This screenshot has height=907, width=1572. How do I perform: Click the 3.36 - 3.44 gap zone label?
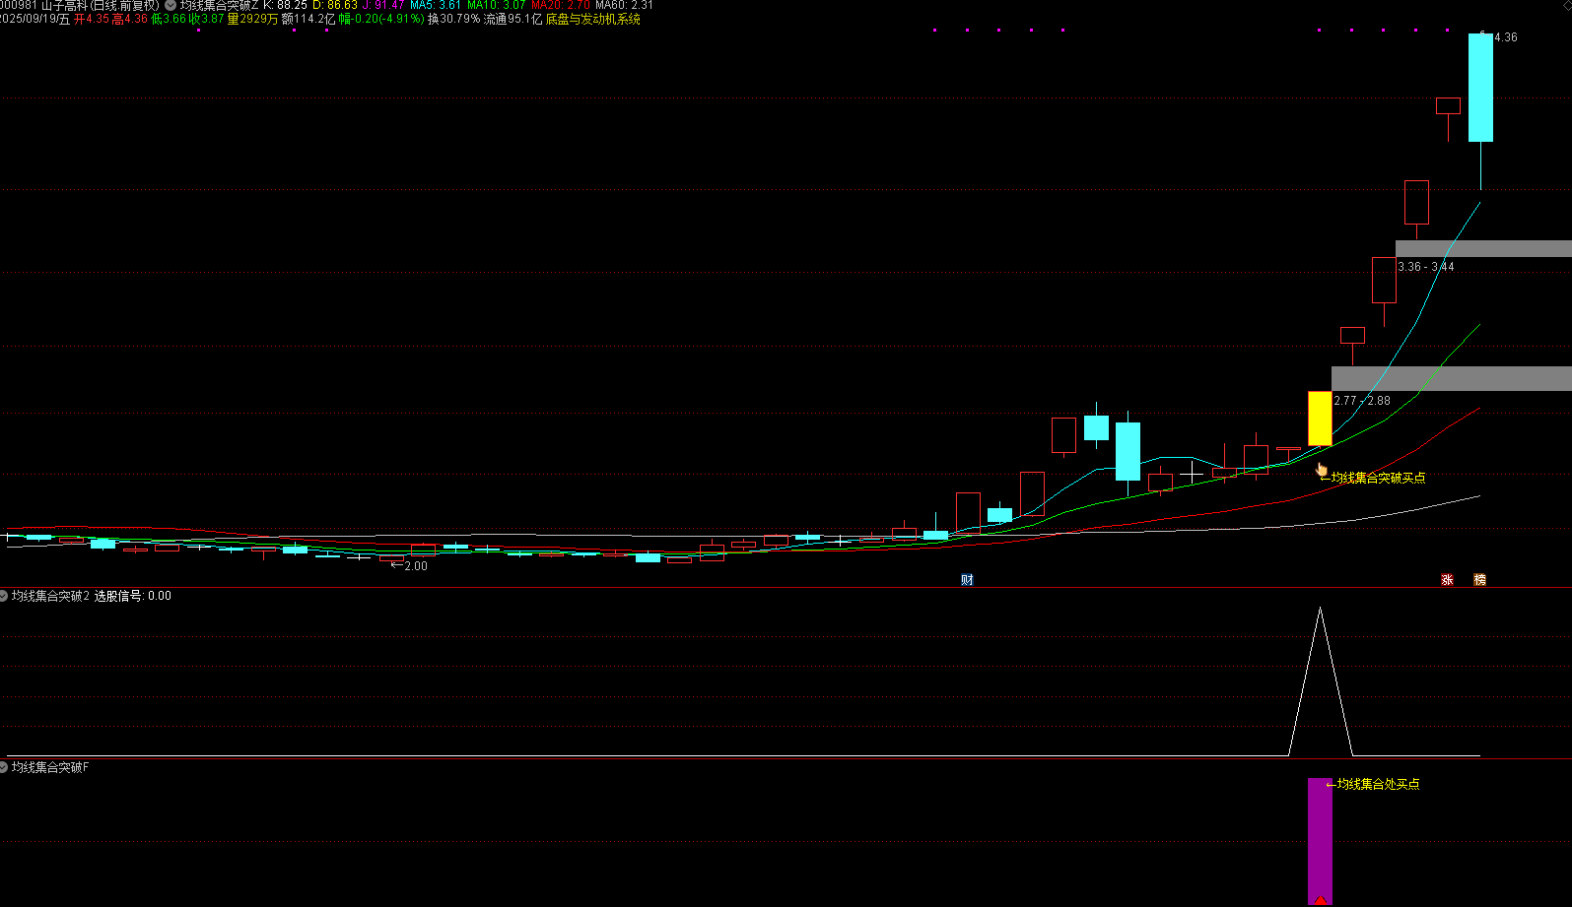pos(1425,267)
